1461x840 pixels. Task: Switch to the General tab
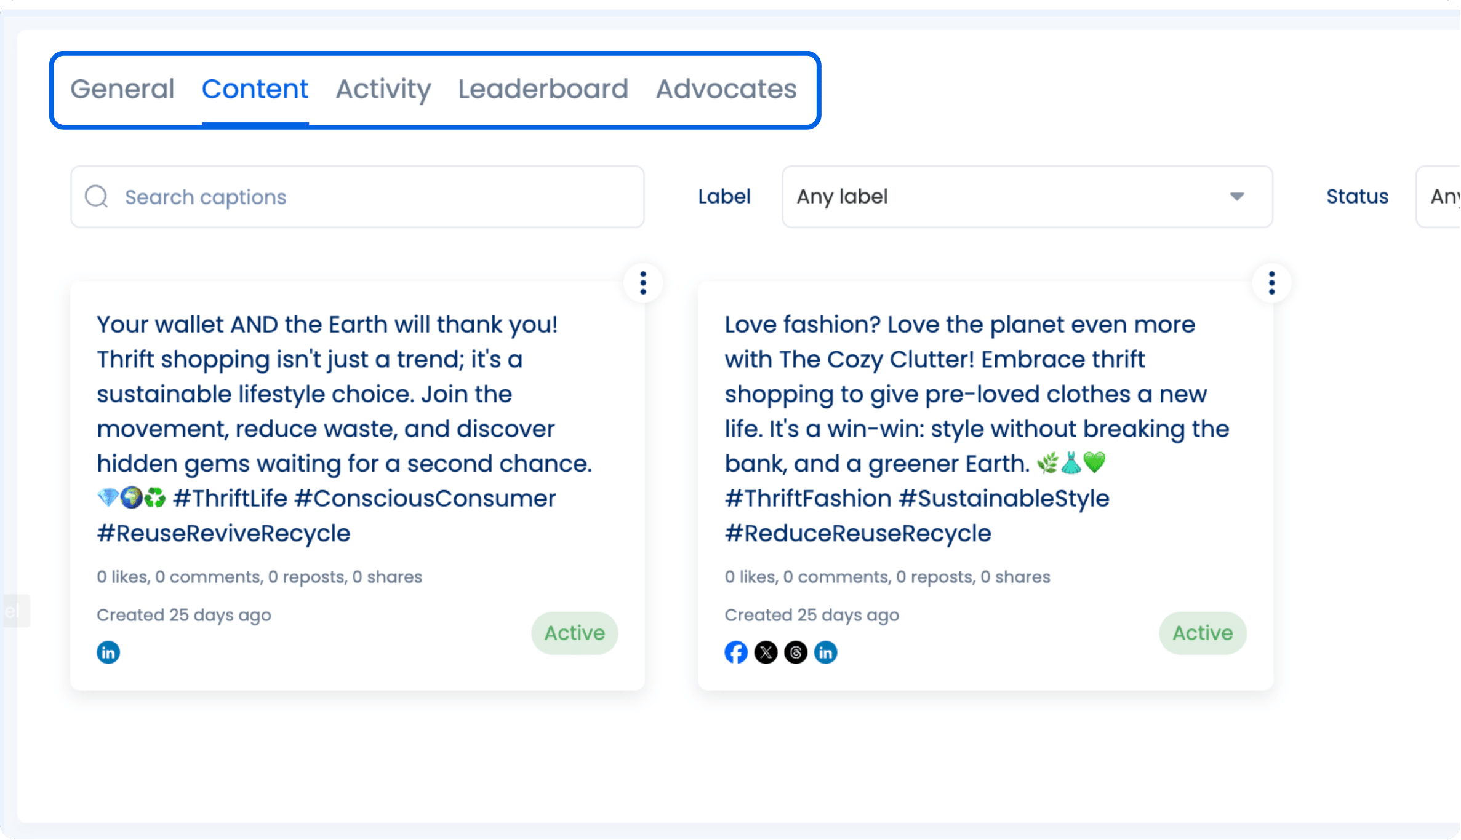coord(122,89)
